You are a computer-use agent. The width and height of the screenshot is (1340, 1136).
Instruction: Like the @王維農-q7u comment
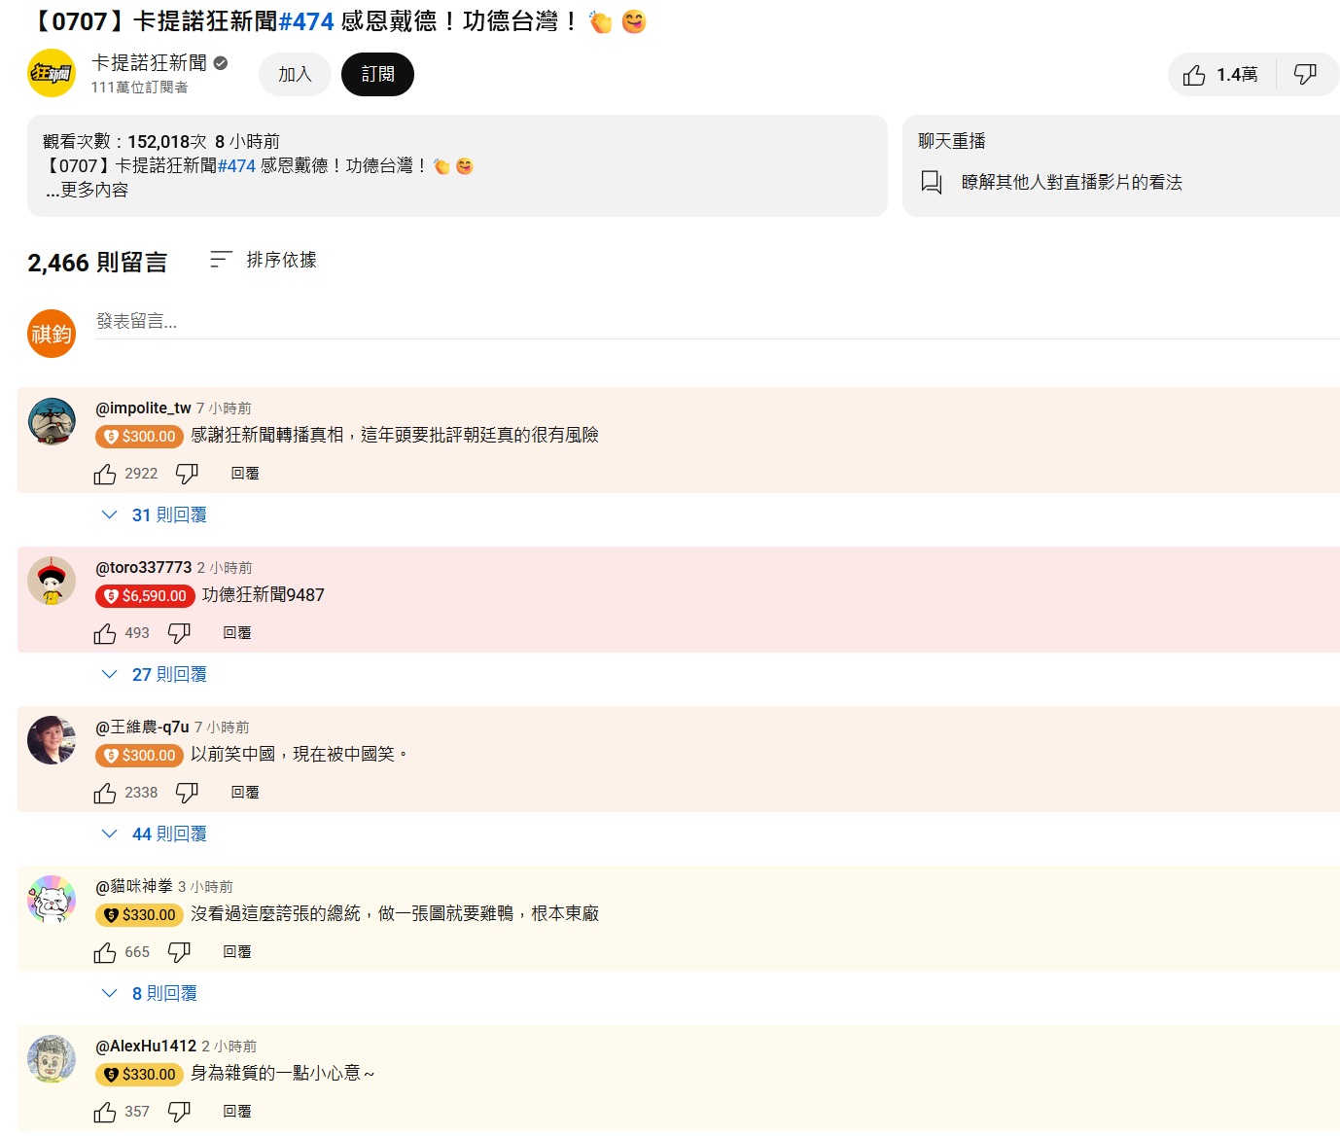click(105, 793)
